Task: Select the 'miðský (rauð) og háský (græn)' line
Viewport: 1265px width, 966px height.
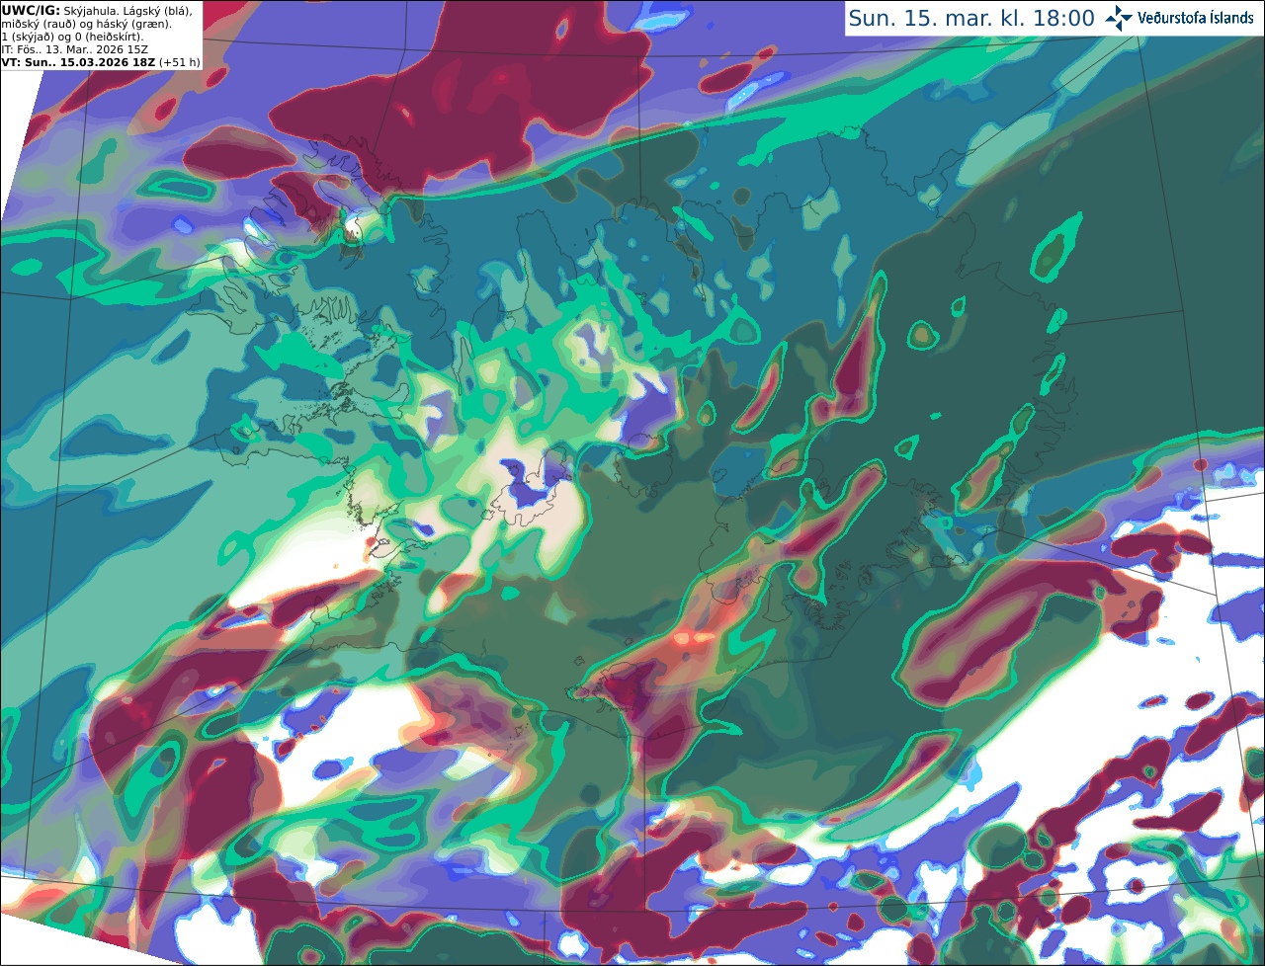Action: (x=86, y=24)
